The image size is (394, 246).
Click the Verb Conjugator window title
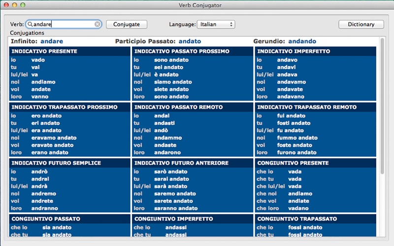pos(200,5)
